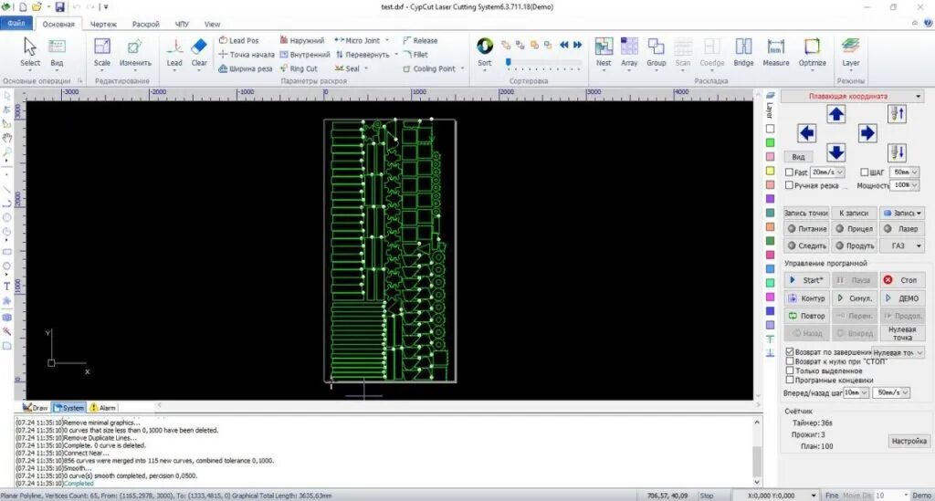Switch to the Чертеж ribbon tab
The width and height of the screenshot is (935, 501).
[103, 25]
